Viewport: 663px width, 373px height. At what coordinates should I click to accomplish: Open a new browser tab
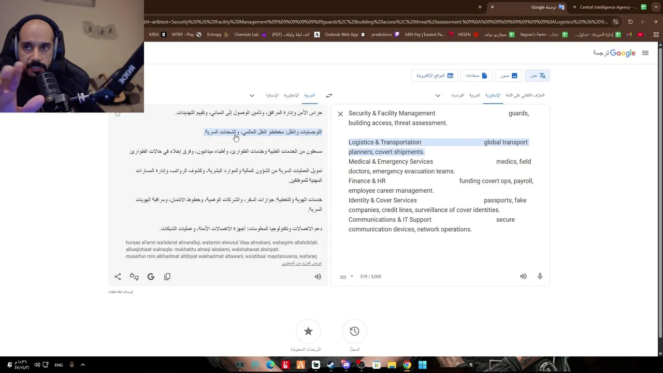(480, 7)
